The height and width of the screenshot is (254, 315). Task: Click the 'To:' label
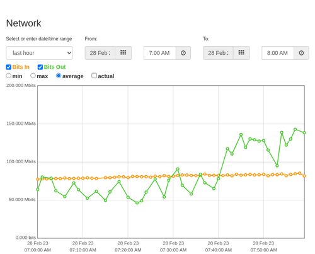pyautogui.click(x=206, y=39)
